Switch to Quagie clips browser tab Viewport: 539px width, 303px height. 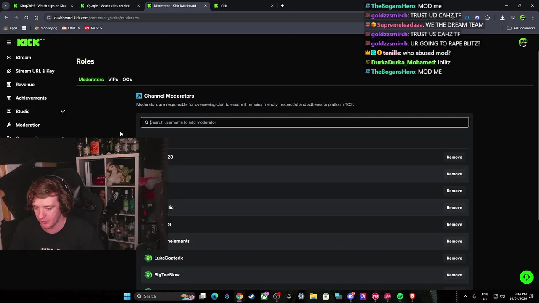tap(110, 6)
